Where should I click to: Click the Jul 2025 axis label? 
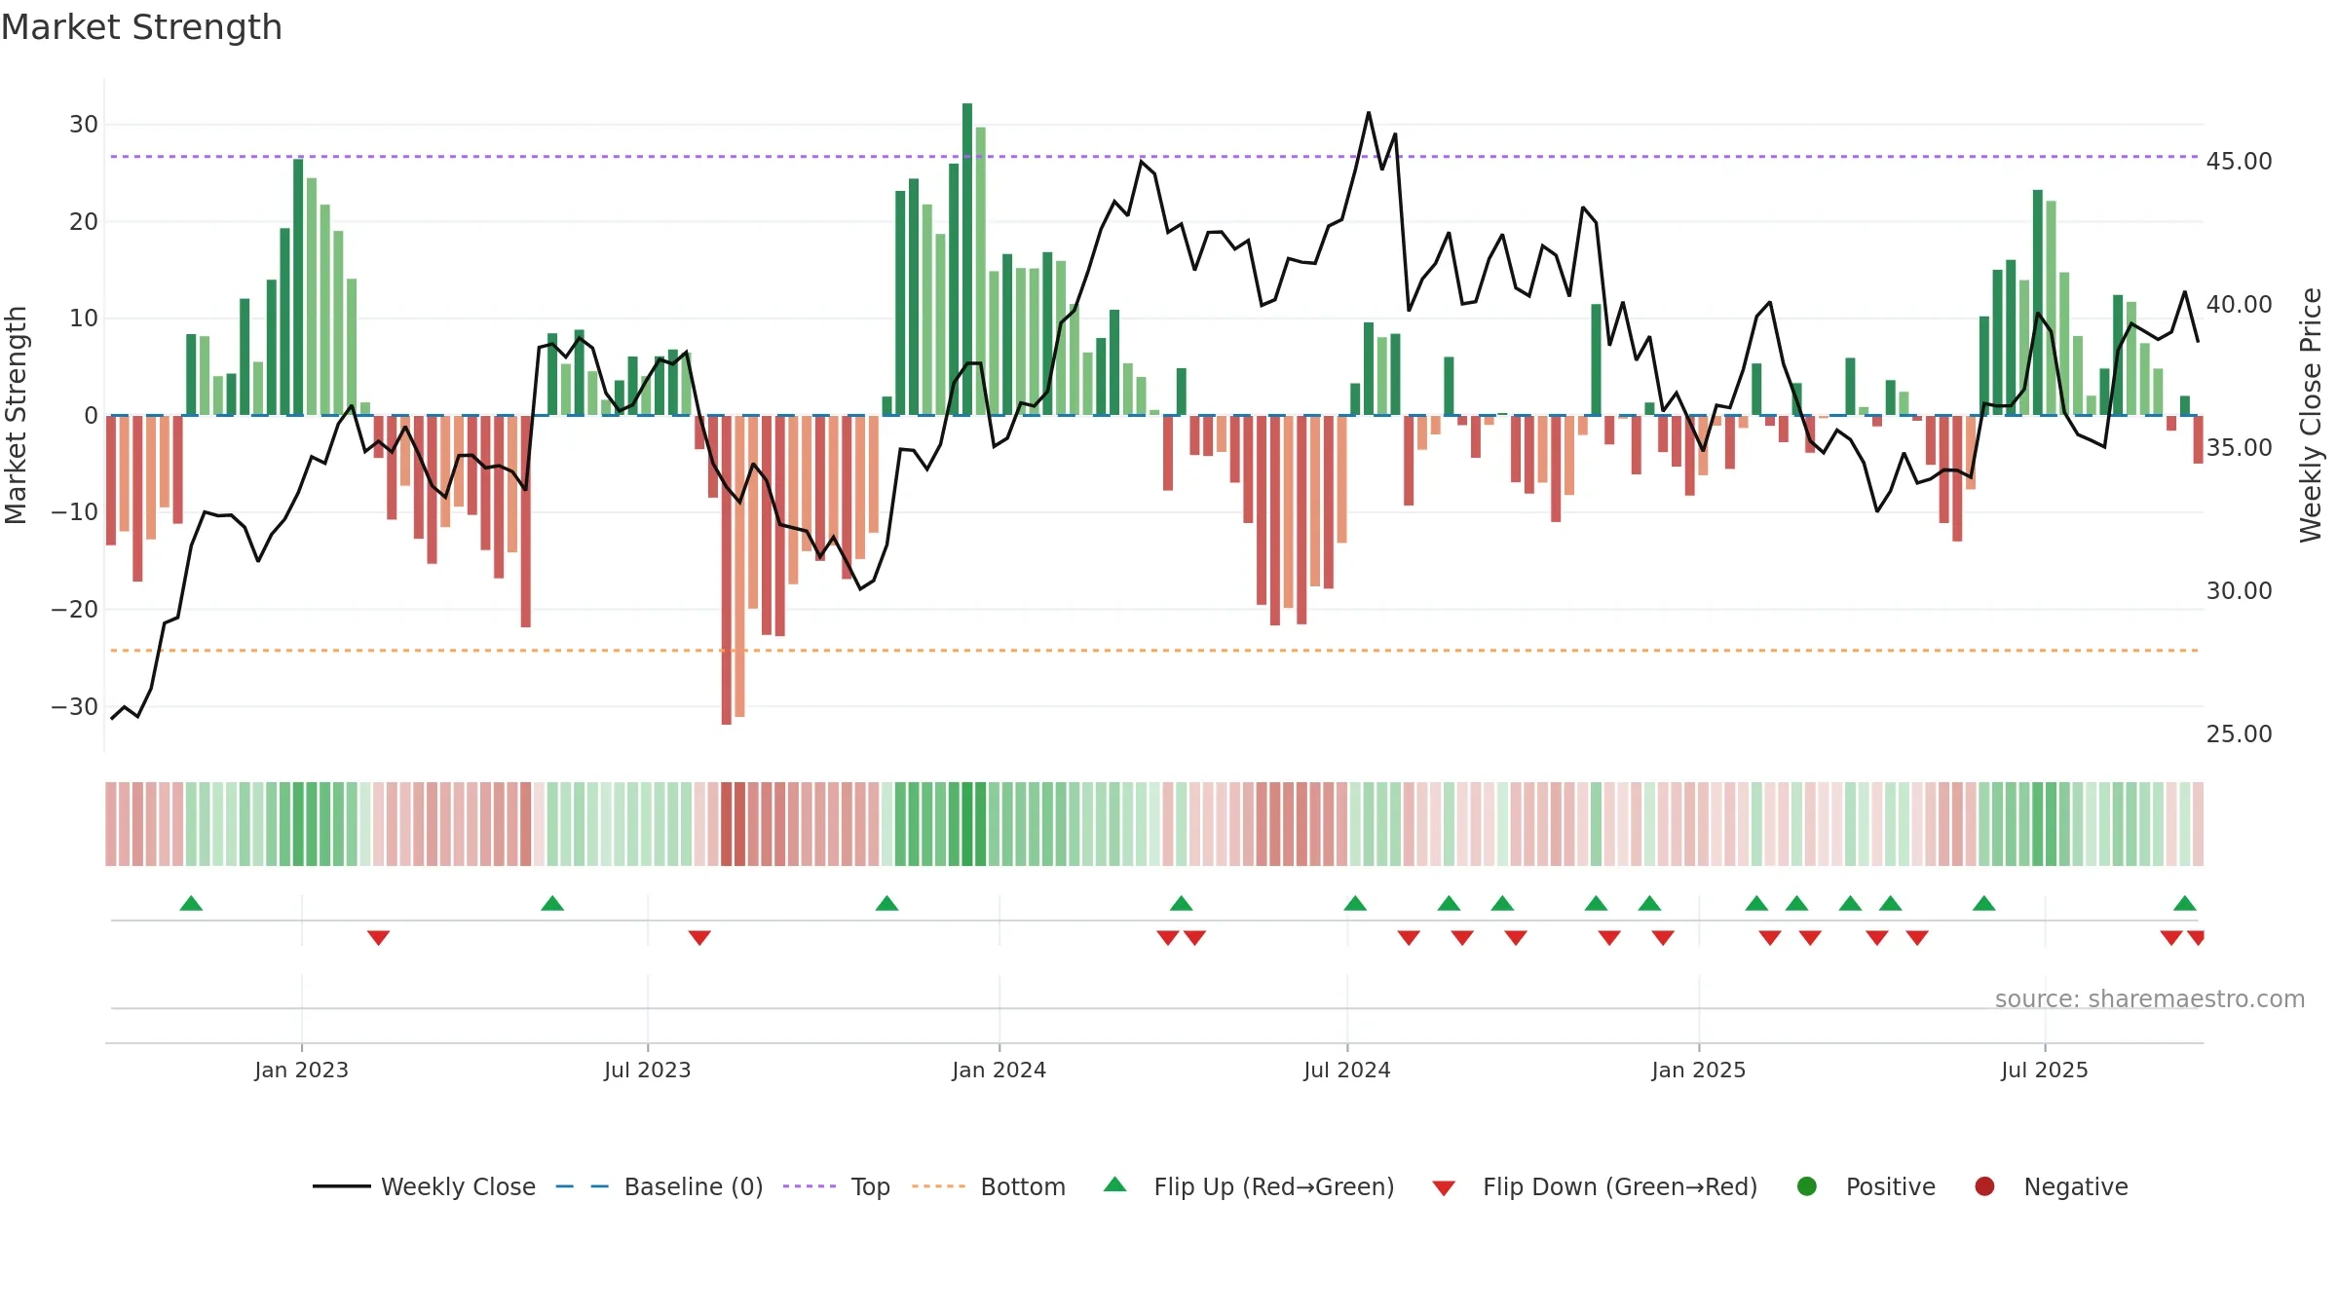click(x=2045, y=1070)
